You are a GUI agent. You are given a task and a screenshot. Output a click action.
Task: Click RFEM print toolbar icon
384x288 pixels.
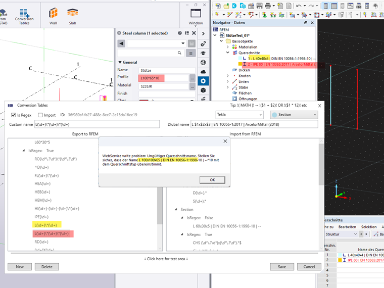tap(268, 6)
